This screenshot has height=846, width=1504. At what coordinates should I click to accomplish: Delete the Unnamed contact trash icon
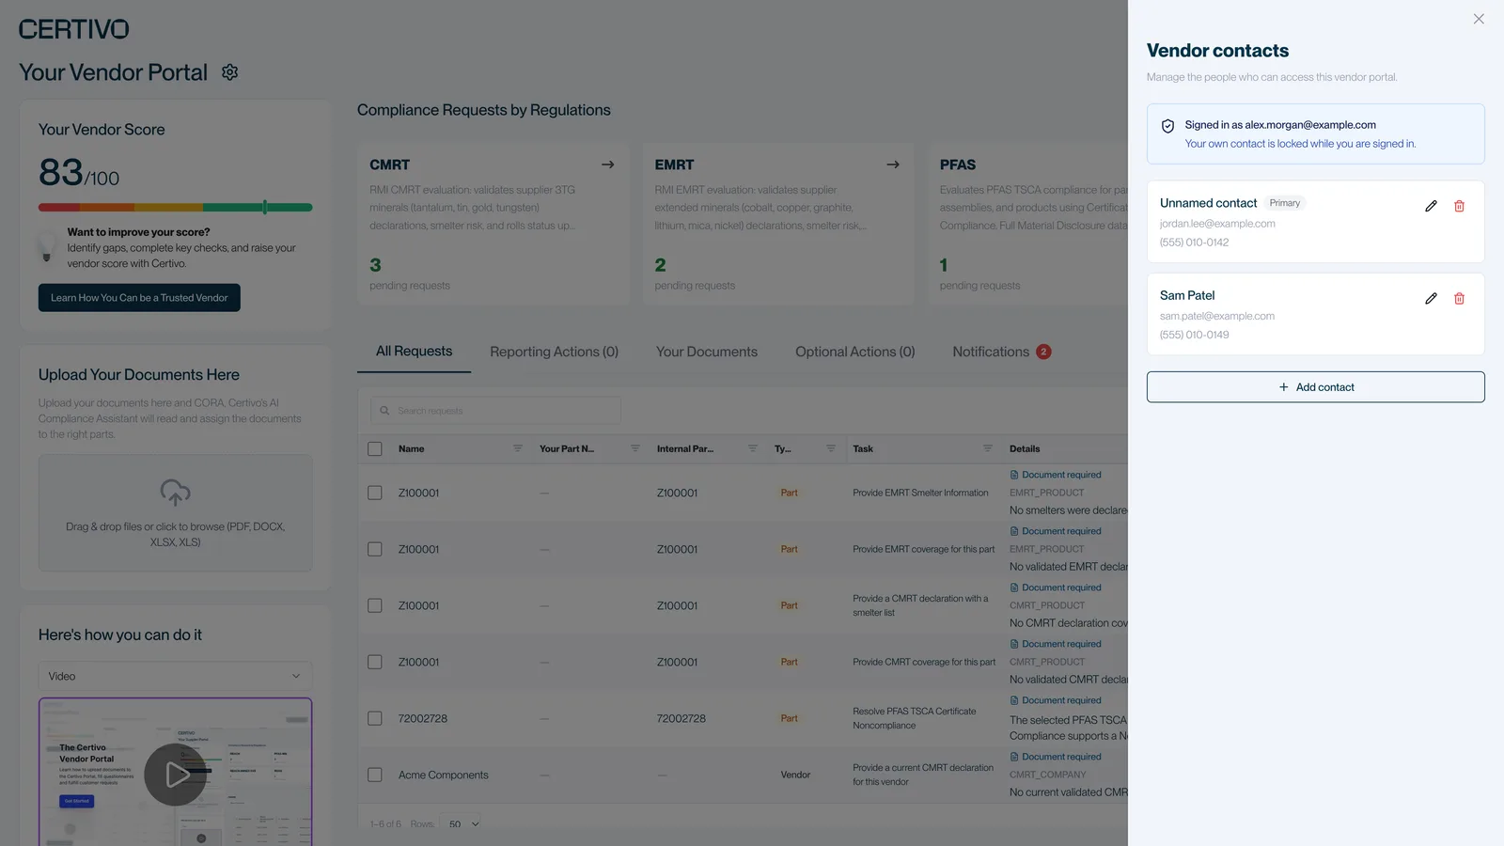(x=1459, y=206)
